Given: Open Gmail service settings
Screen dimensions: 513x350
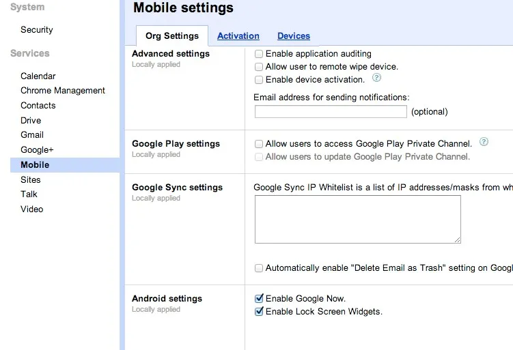Looking at the screenshot, I should (31, 135).
